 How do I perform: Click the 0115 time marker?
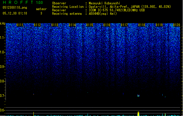tap(90, 25)
